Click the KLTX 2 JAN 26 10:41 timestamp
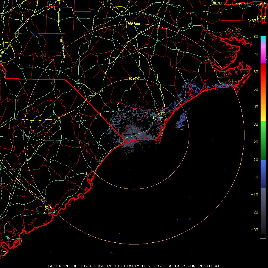The width and height of the screenshot is (268, 268). [194, 266]
